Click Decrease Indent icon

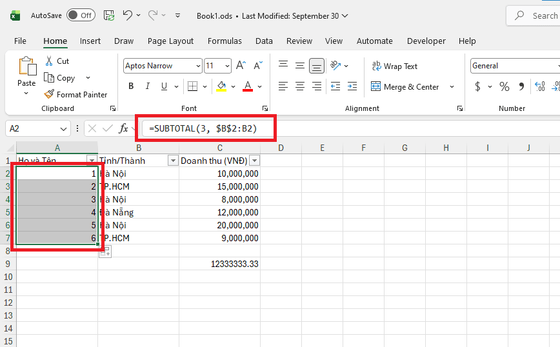[335, 86]
